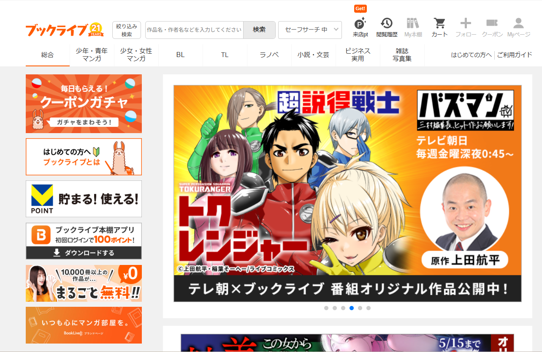
Task: Select the ビジネス実用 tab
Action: coord(358,55)
